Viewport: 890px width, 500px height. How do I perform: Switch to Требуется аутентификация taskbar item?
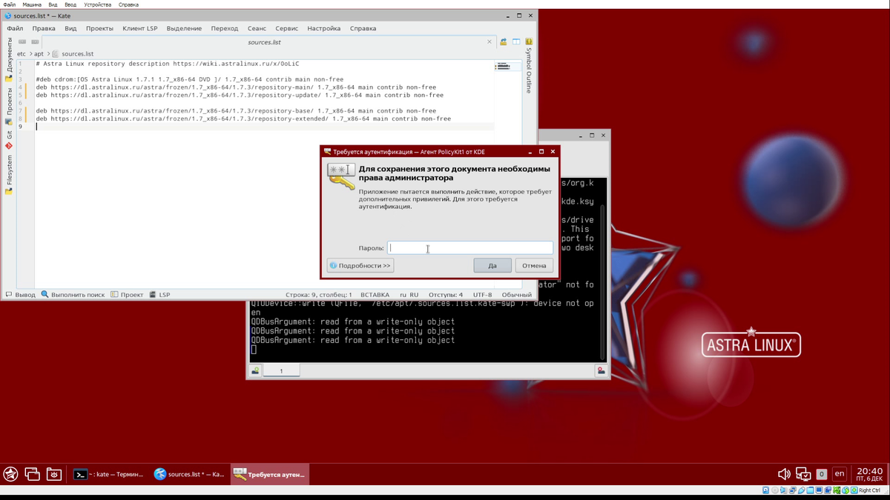(268, 474)
